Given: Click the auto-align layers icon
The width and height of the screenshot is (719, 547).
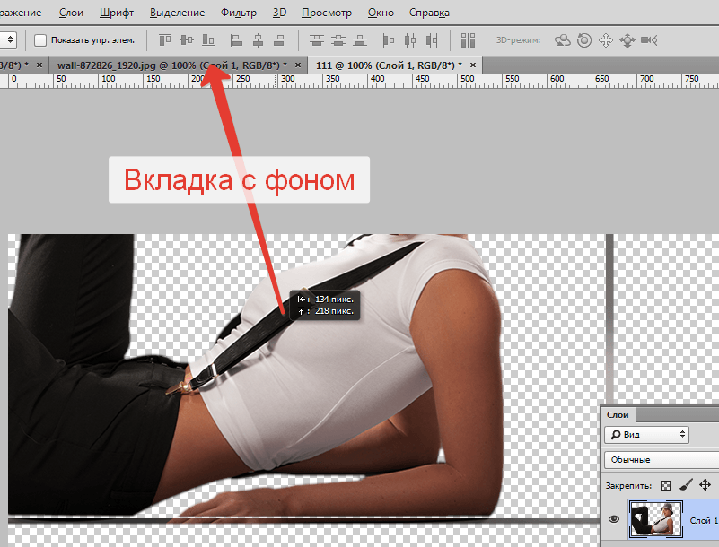Looking at the screenshot, I should 468,40.
